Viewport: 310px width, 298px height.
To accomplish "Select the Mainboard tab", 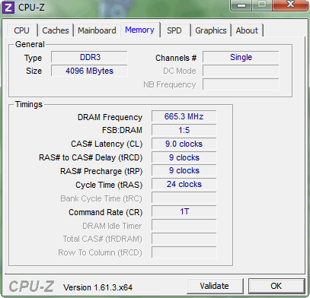I will 97,30.
